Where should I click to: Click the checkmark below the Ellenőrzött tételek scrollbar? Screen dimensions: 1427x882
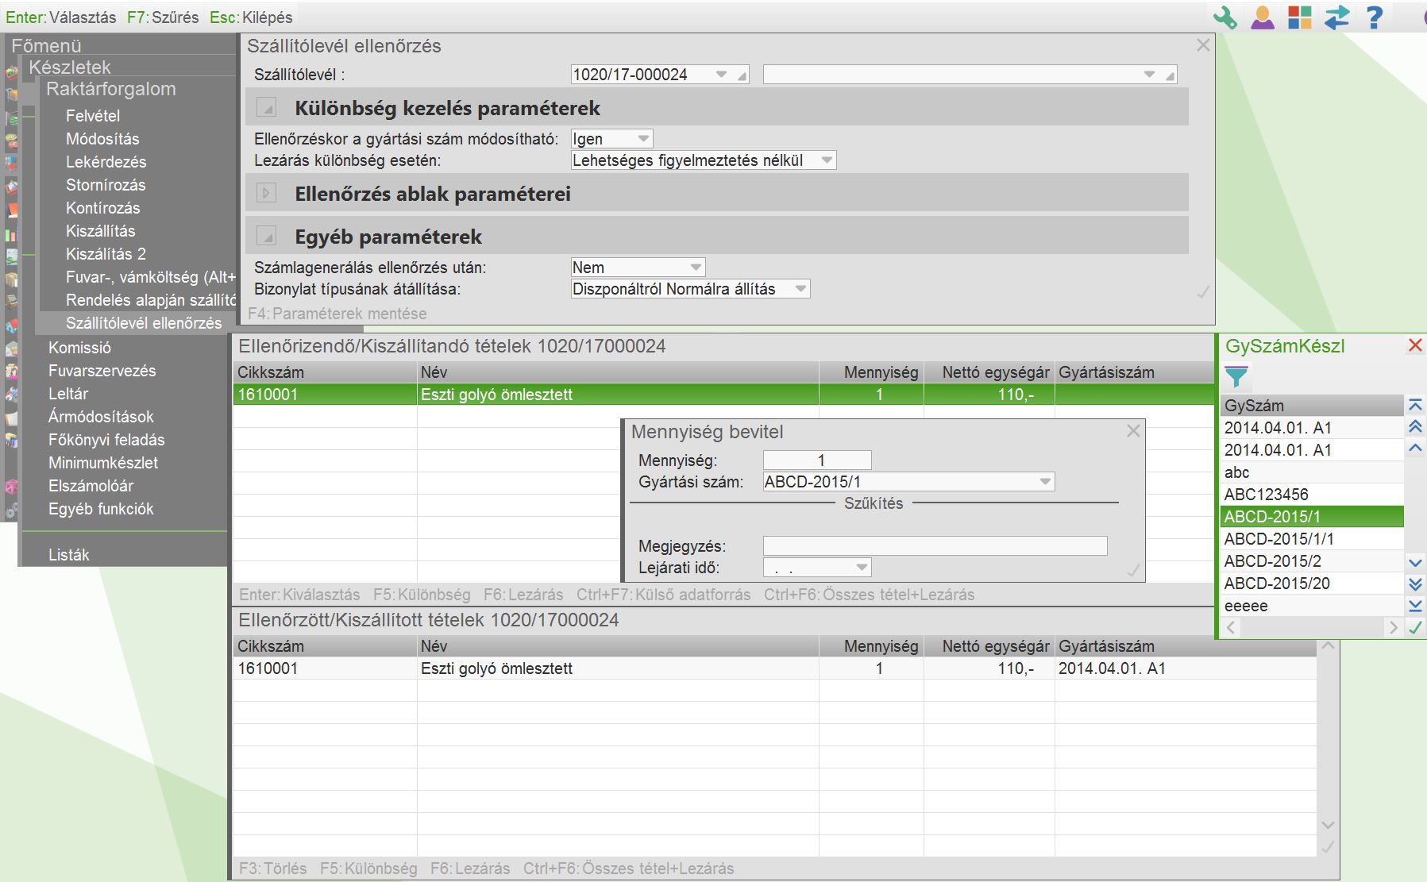tap(1327, 847)
